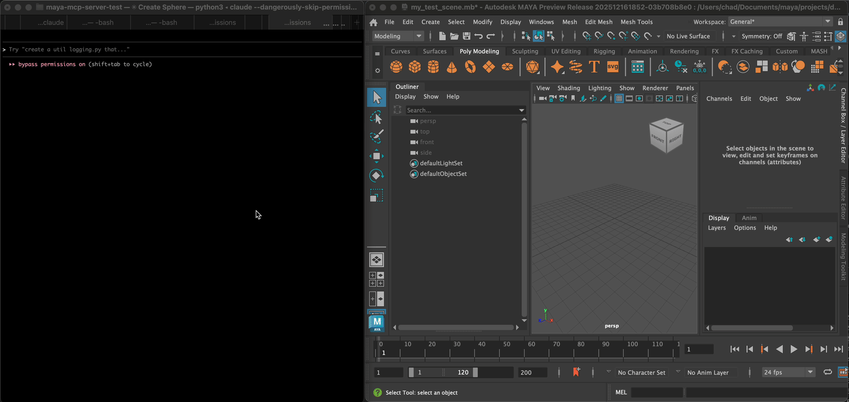The image size is (849, 402).
Task: Open the No Anim Layer dropdown arrow
Action: 678,372
